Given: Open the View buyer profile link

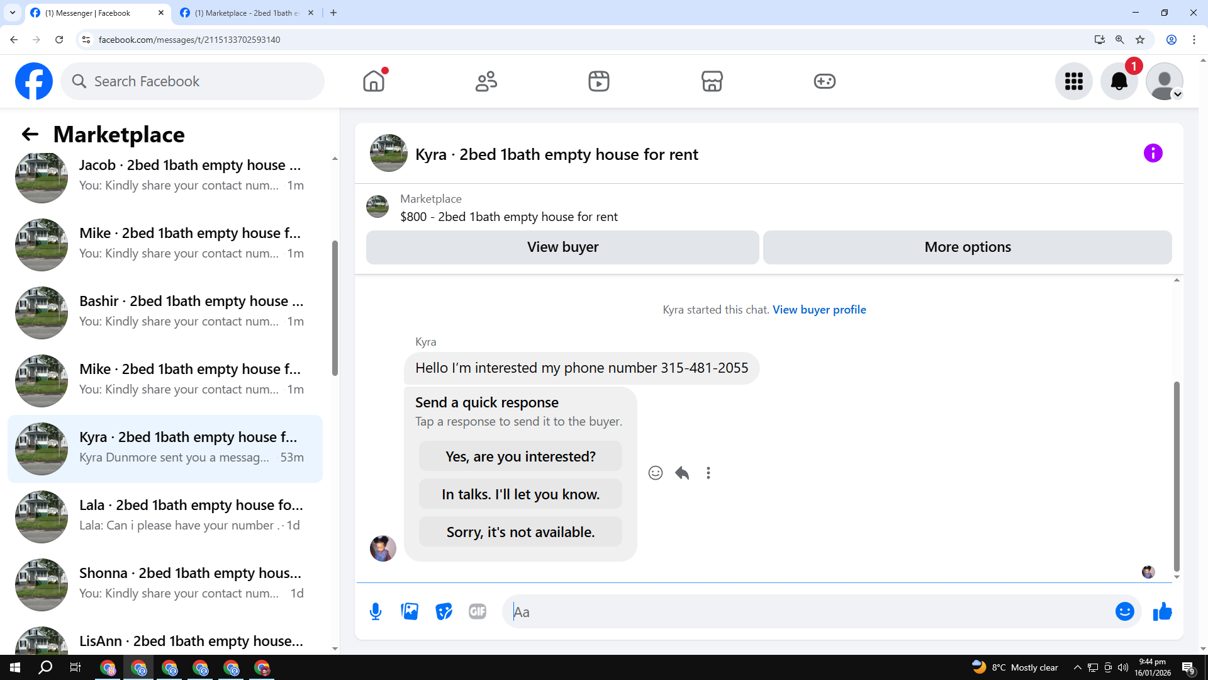Looking at the screenshot, I should click(x=819, y=310).
